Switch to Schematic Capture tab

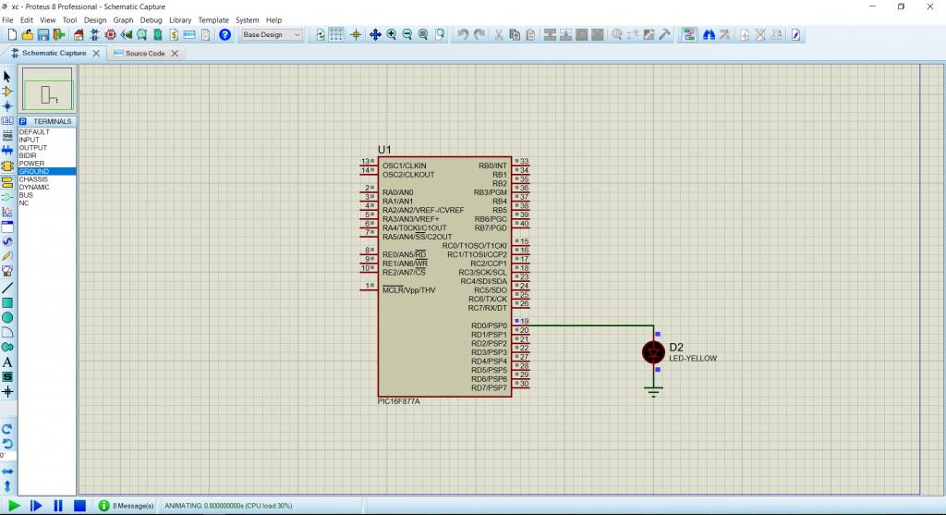tap(54, 53)
